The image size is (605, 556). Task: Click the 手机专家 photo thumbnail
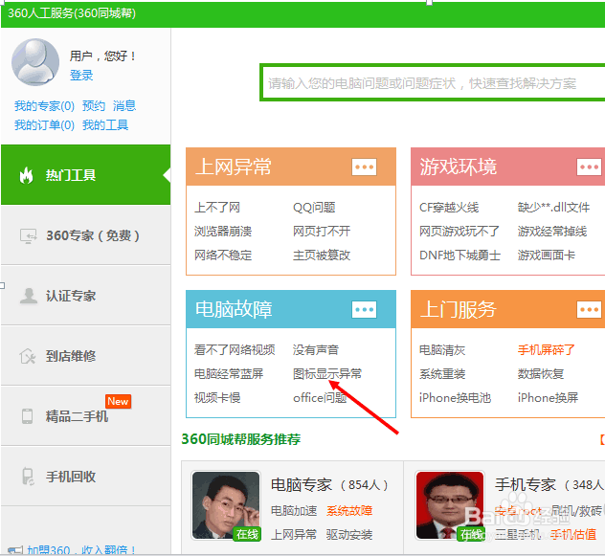tap(450, 505)
